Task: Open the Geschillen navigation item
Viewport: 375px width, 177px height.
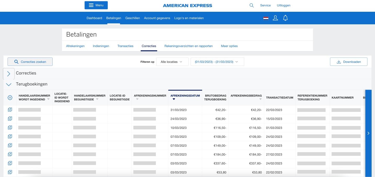Action: [133, 18]
